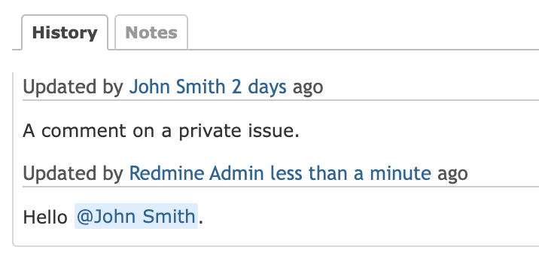
Task: Click the word 'ago' after '2 days'
Action: [308, 87]
